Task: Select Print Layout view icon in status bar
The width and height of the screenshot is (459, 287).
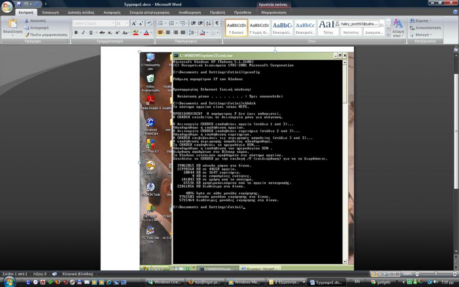Action: 374,274
